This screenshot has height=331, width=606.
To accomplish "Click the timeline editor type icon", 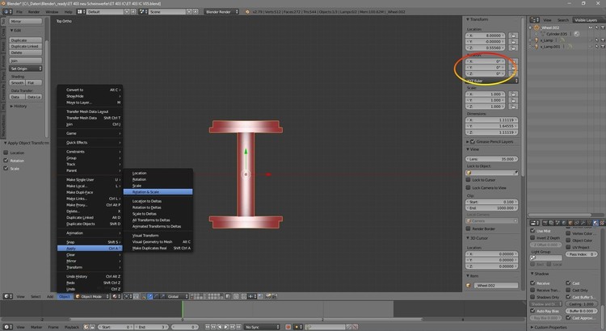I will pos(7,327).
